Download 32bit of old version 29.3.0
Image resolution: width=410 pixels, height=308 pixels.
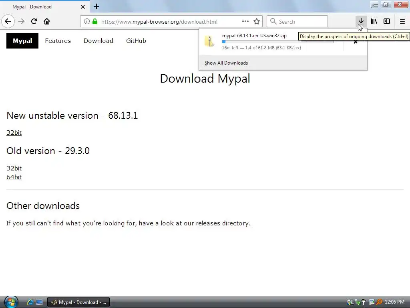14,168
